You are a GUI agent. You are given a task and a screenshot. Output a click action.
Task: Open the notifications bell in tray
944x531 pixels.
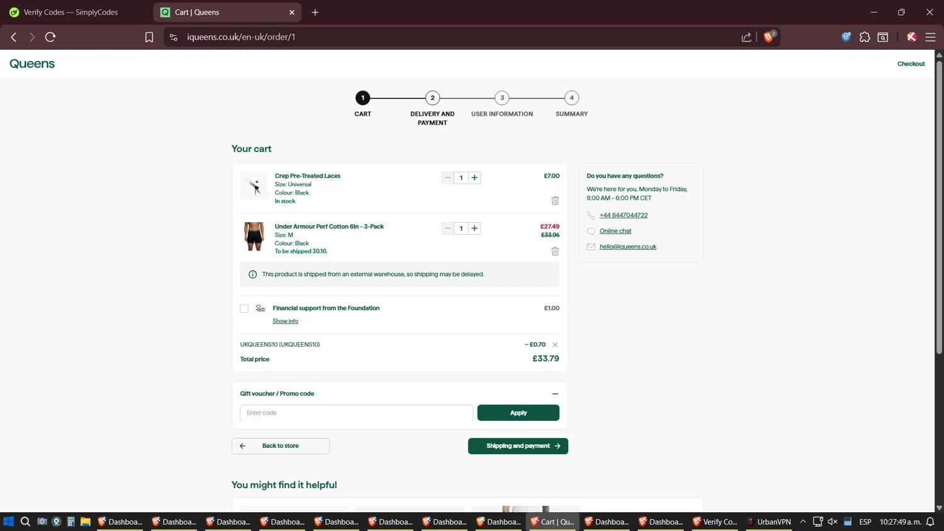(x=930, y=522)
